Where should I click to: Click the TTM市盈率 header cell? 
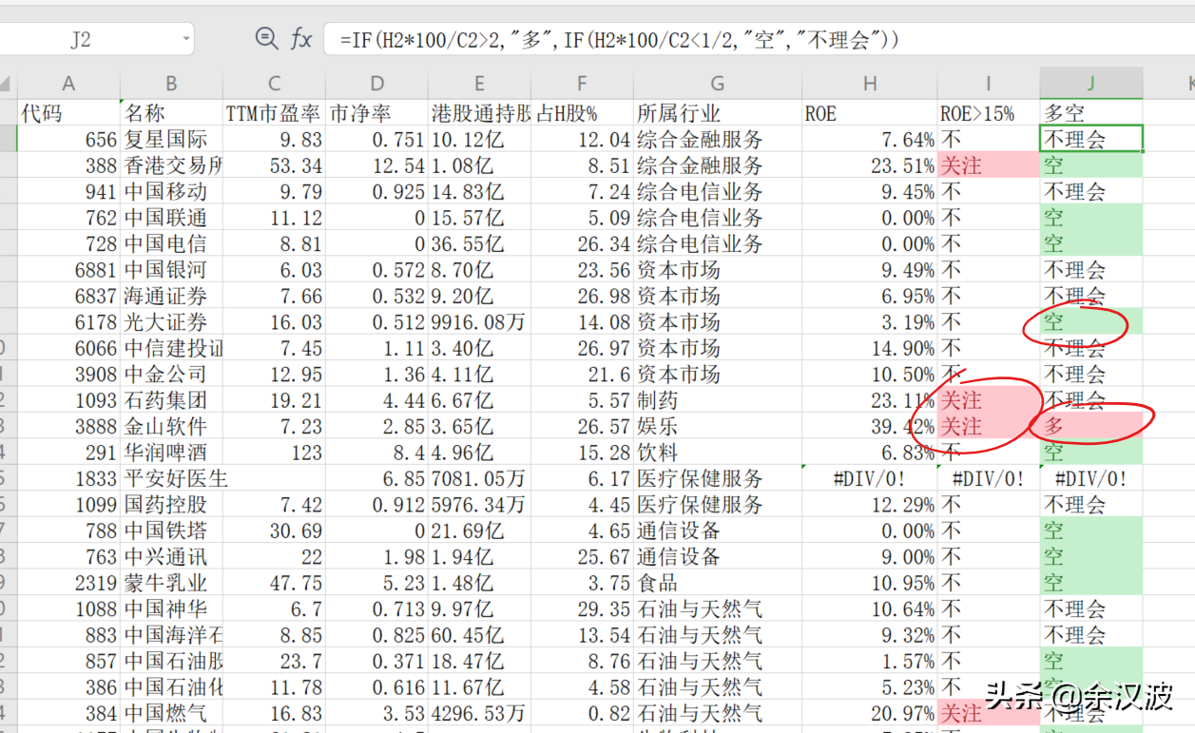[x=274, y=113]
